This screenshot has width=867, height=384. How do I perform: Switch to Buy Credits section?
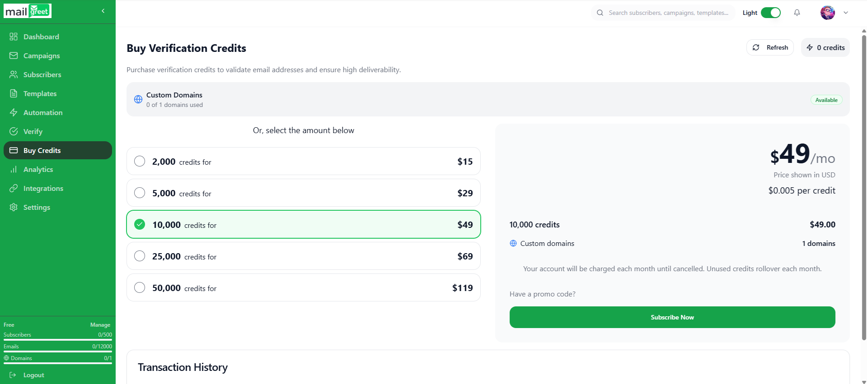(x=42, y=150)
